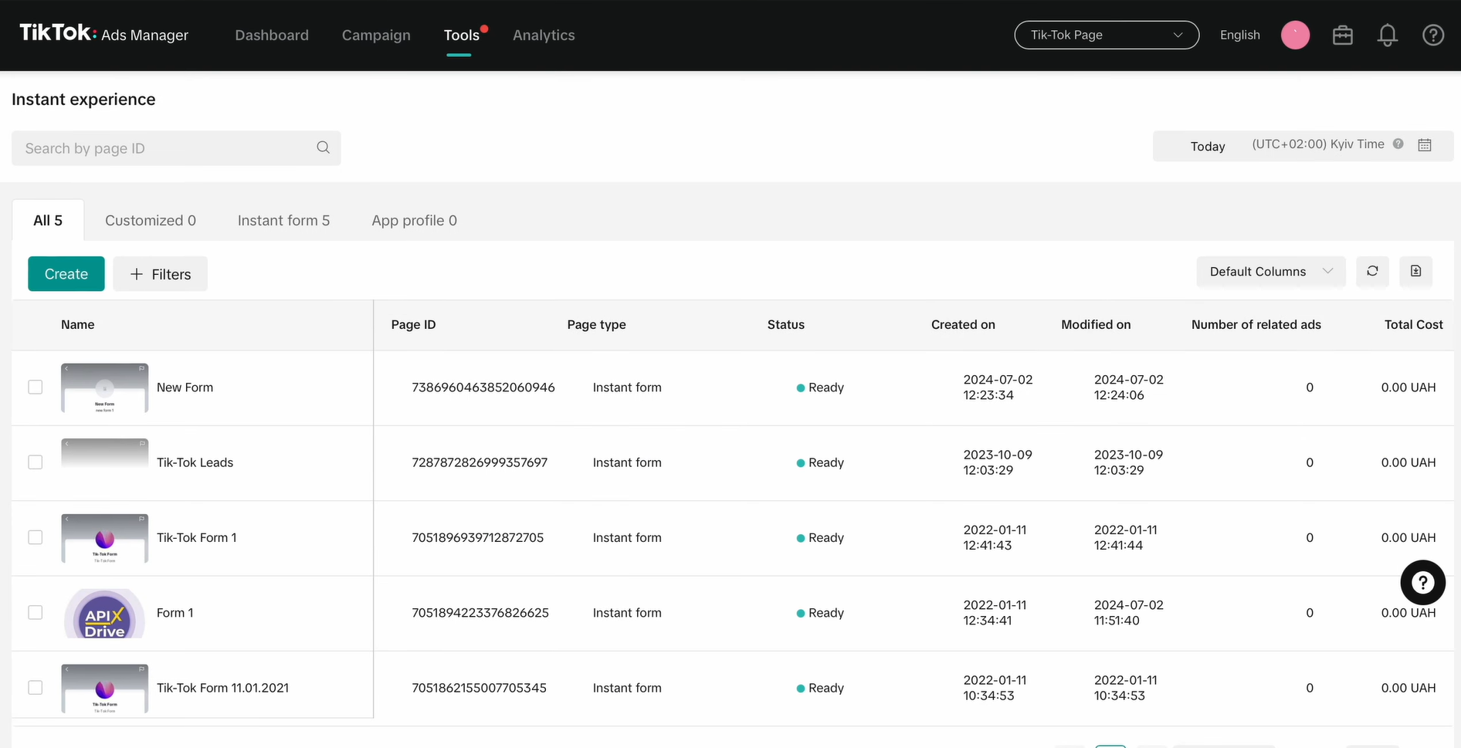Screen dimensions: 1461x748
Task: Open the Tik-Tok Form 1 thumbnail
Action: 104,538
